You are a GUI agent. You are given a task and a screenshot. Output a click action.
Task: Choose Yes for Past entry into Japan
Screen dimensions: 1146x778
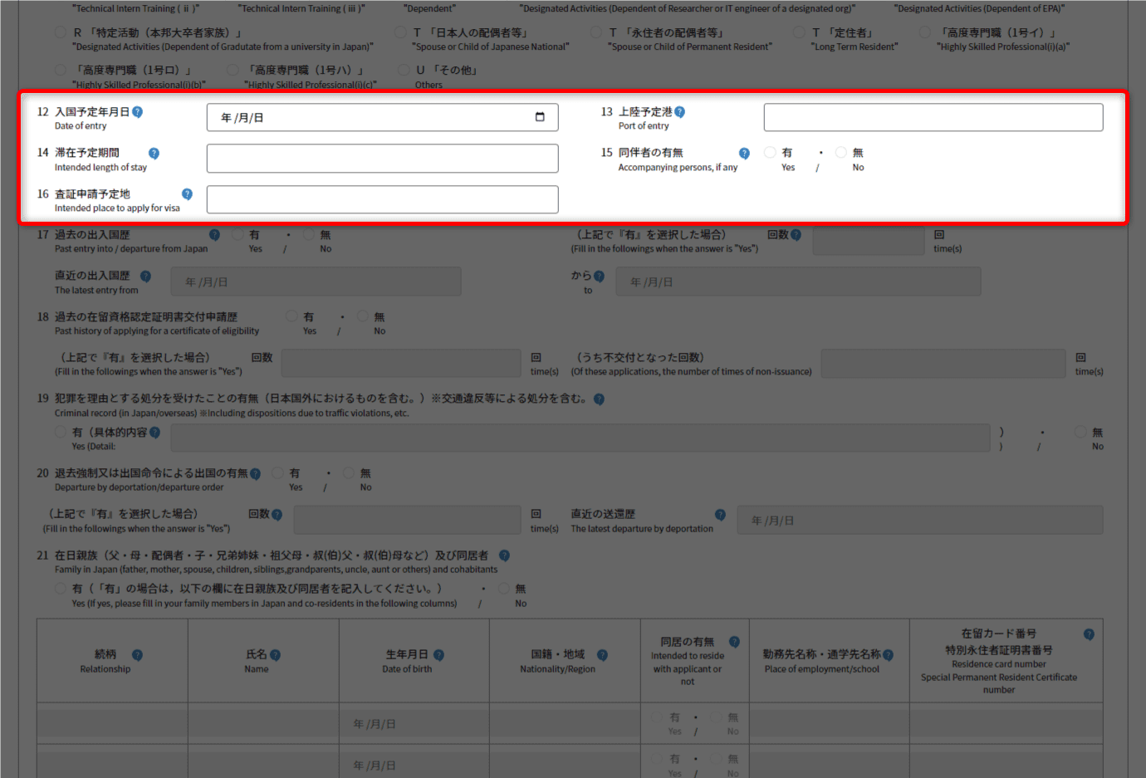click(x=238, y=235)
